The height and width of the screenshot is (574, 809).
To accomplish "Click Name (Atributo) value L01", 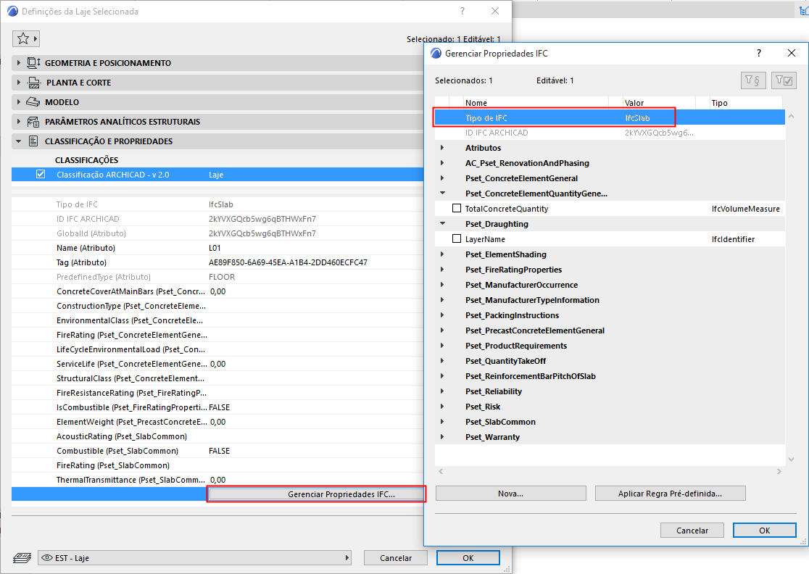I will [215, 248].
